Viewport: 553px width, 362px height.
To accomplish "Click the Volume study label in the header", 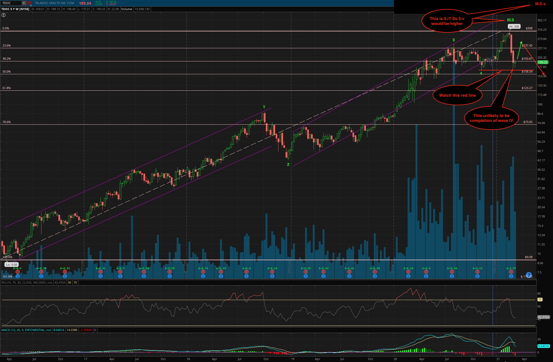I will click(127, 9).
